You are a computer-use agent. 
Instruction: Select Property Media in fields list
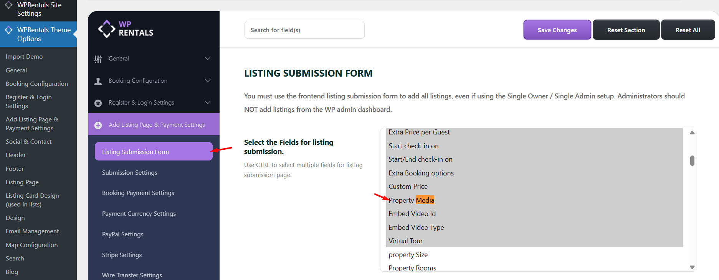411,200
